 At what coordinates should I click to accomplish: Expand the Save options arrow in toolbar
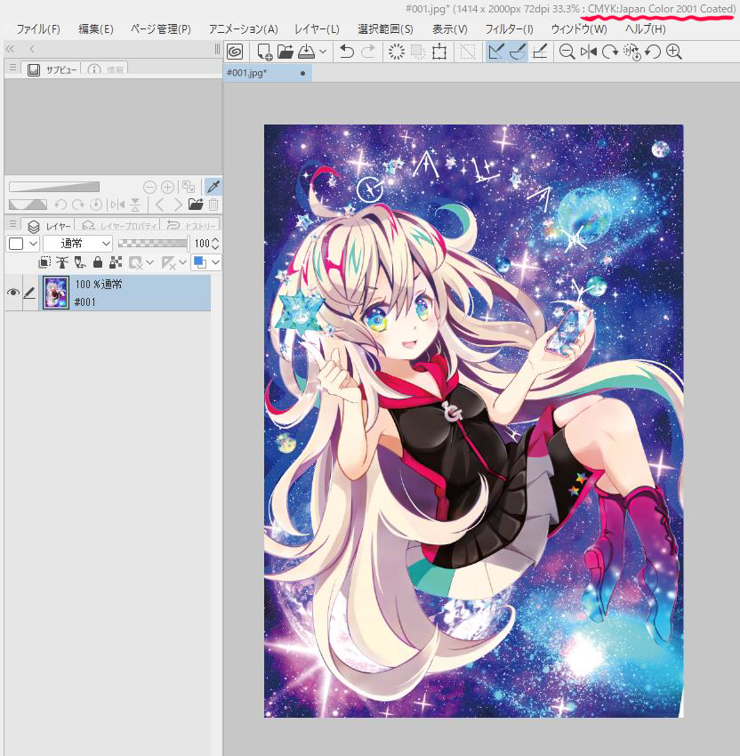coord(323,52)
